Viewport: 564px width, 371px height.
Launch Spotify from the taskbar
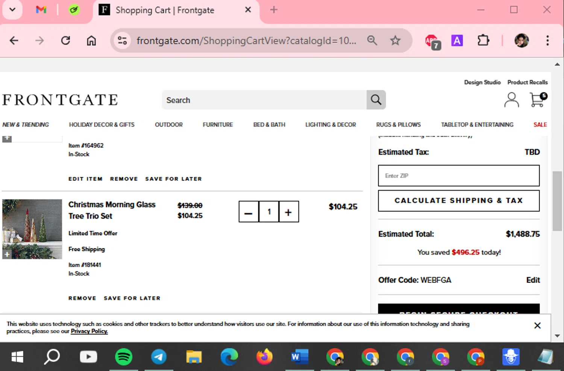[124, 356]
